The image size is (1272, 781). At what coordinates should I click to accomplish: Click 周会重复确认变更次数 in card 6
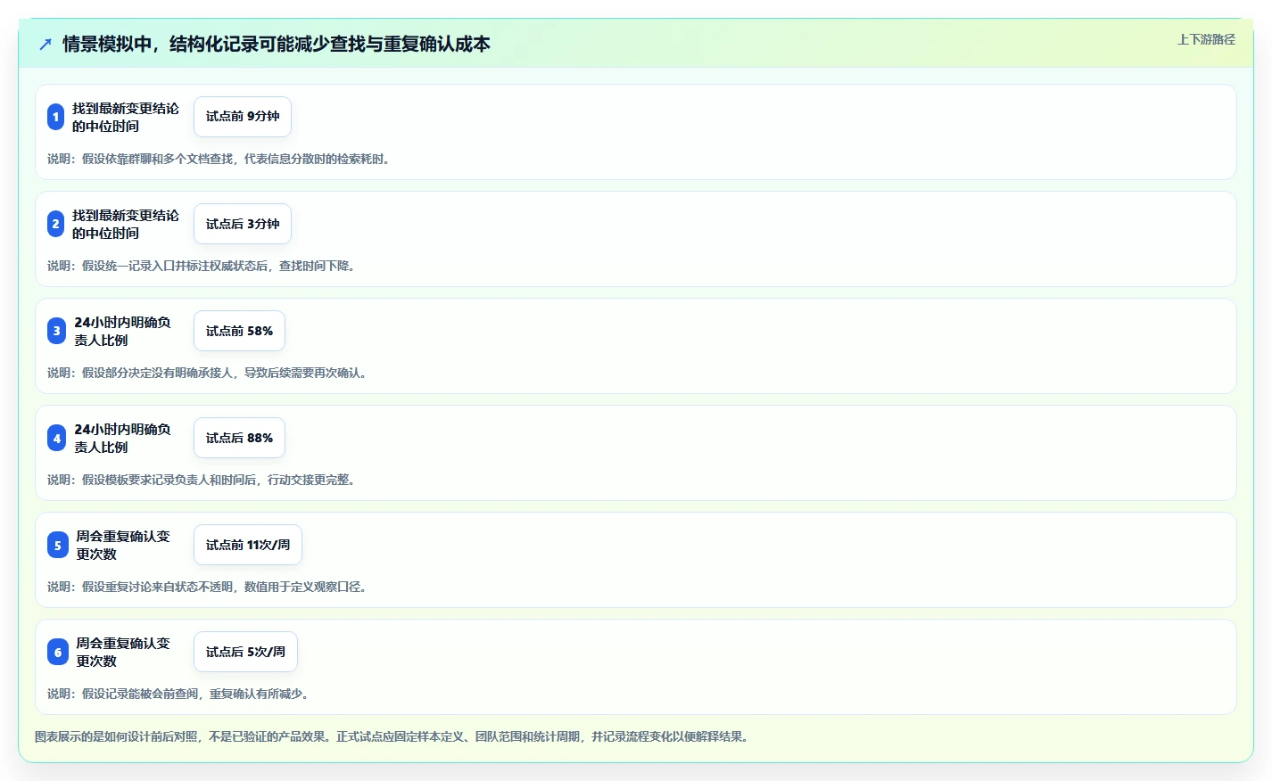[123, 652]
